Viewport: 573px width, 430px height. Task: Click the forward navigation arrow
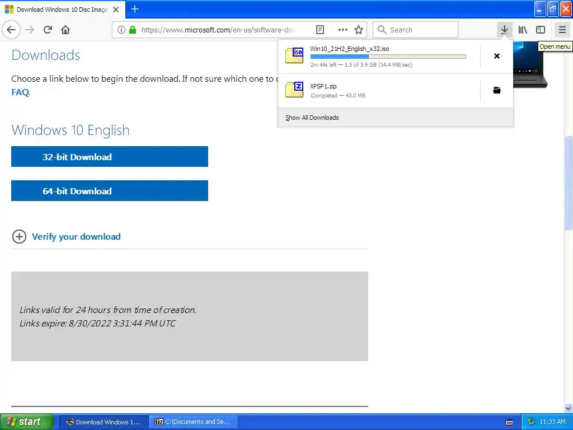click(30, 30)
